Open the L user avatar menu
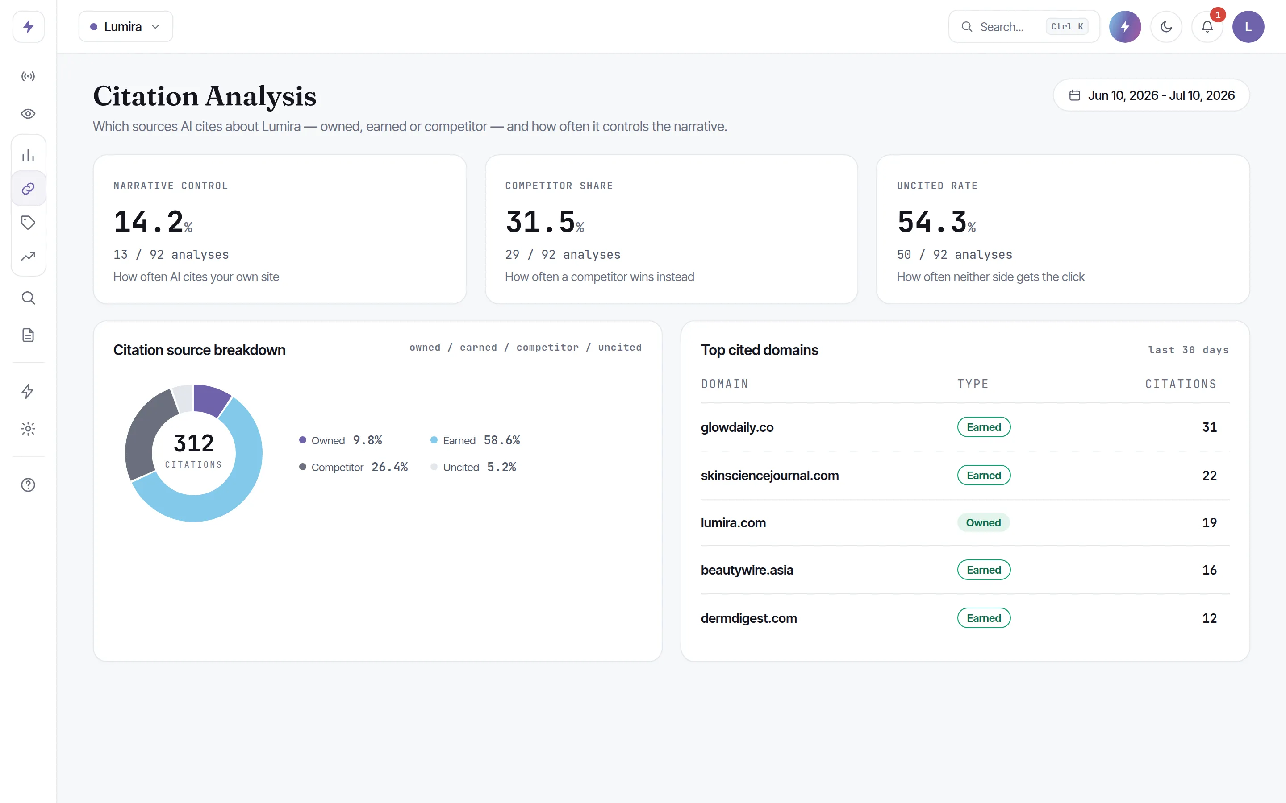The width and height of the screenshot is (1286, 803). [x=1248, y=27]
